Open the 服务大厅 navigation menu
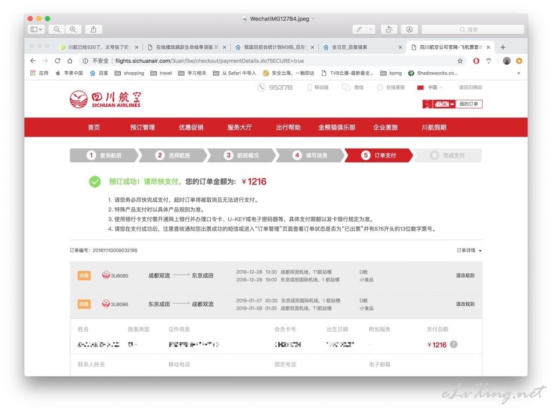This screenshot has height=411, width=552. (x=240, y=127)
